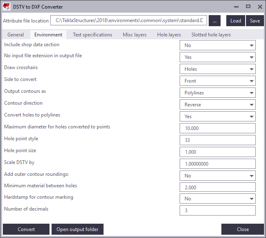Expand the Hardstamp for contour marking dropdown
Image resolution: width=266 pixels, height=238 pixels.
coord(217,199)
